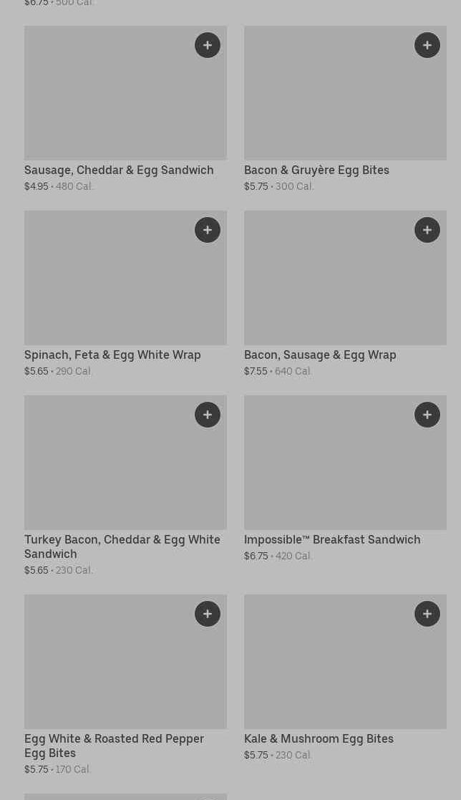Viewport: 461px width, 800px height.
Task: Select Egg White & Roasted Red Pepper Egg Bites title
Action: [x=114, y=746]
